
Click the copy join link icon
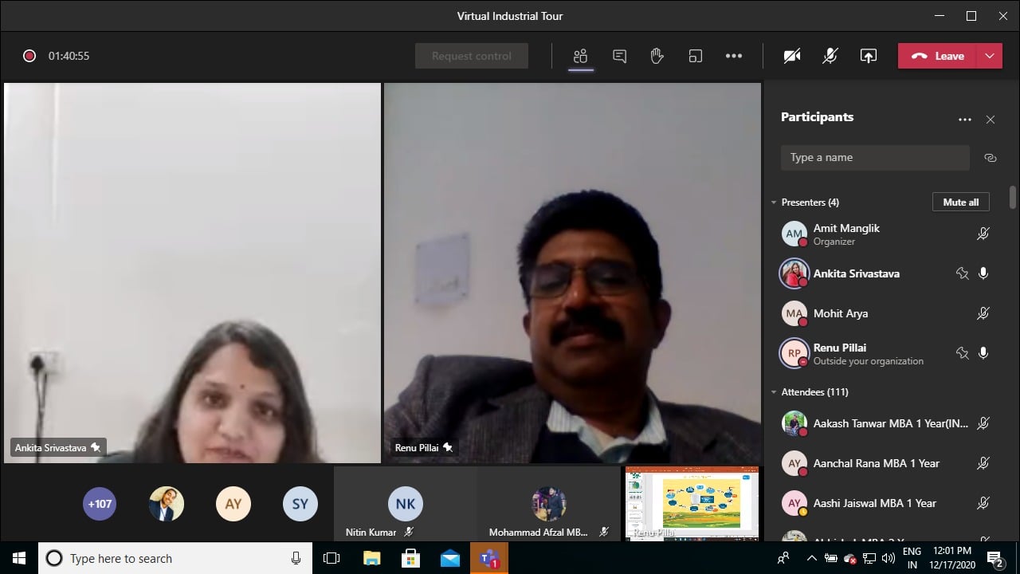click(x=991, y=158)
